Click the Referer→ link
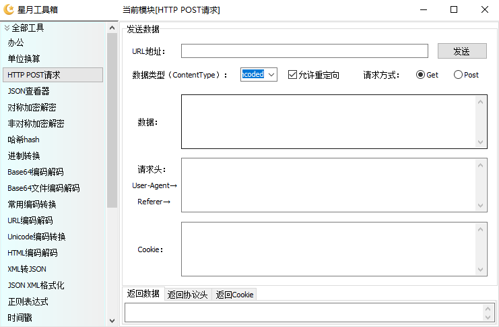Screen dimensions: 499x327 (x=154, y=202)
